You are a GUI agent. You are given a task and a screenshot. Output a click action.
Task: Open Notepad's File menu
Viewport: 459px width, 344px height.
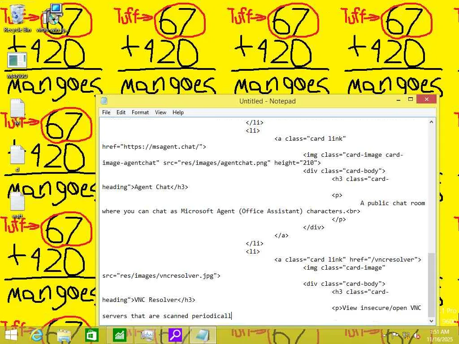tap(106, 112)
